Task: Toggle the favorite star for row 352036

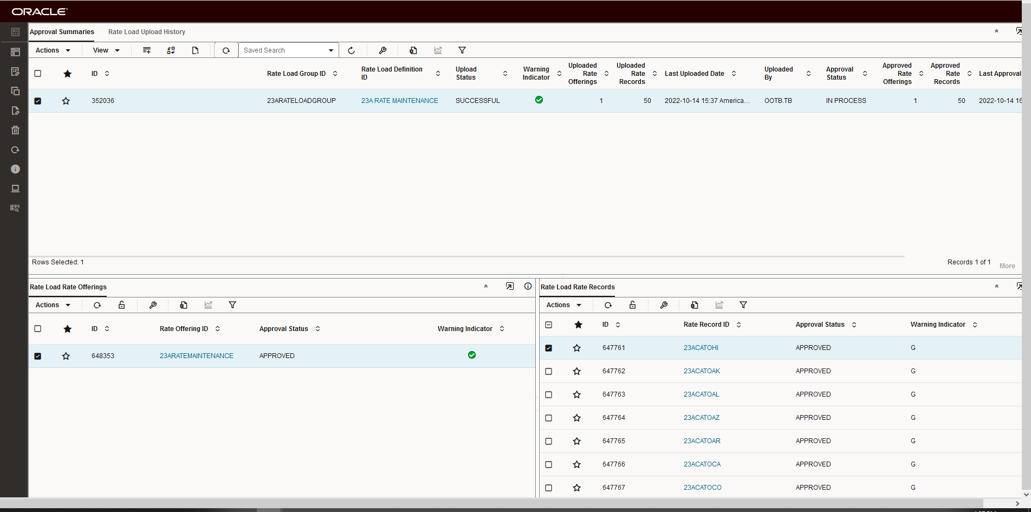Action: pos(66,101)
